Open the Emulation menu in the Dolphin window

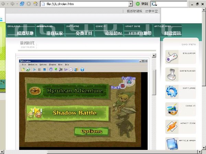[33, 65]
